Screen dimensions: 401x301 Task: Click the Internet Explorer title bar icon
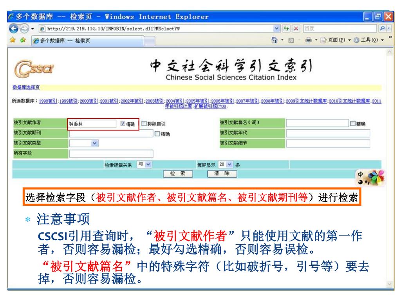pyautogui.click(x=11, y=17)
